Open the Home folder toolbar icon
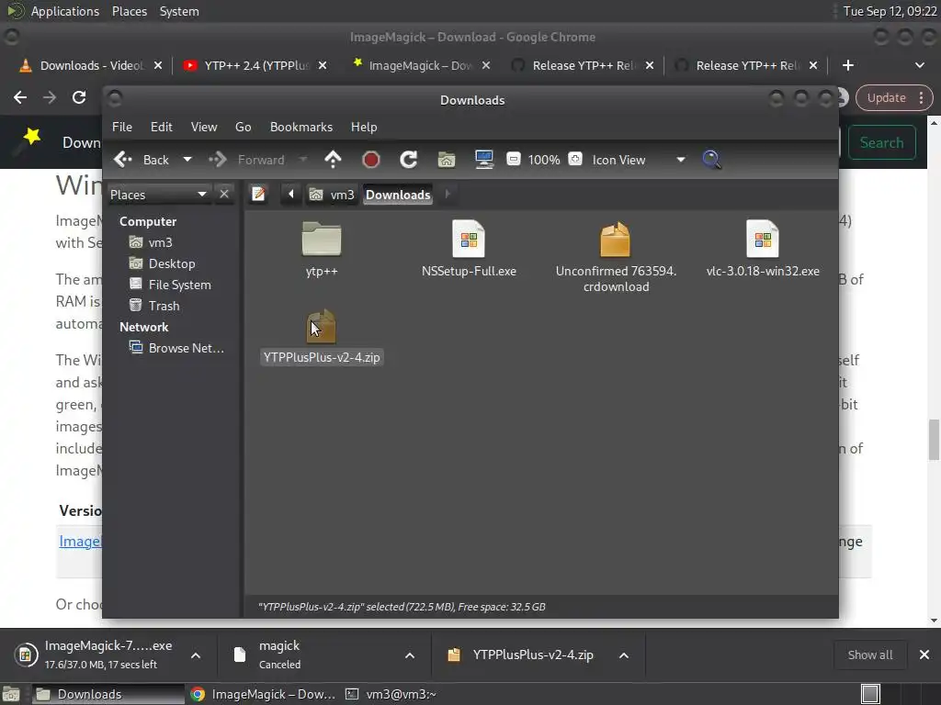 447,160
